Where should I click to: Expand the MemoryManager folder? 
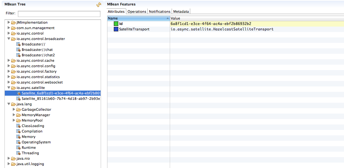pos(14,115)
